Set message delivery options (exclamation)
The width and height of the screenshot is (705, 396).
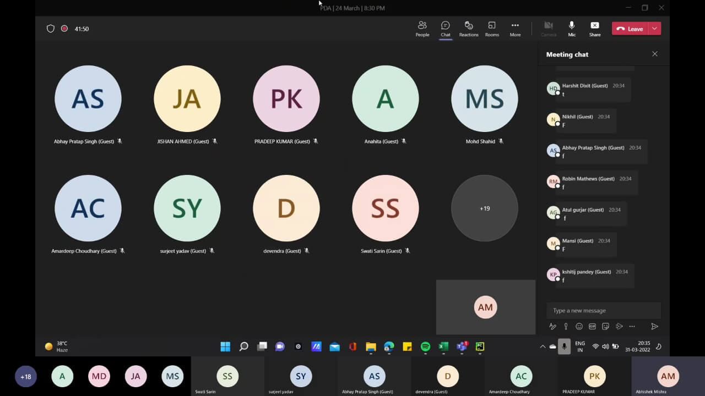click(x=566, y=326)
